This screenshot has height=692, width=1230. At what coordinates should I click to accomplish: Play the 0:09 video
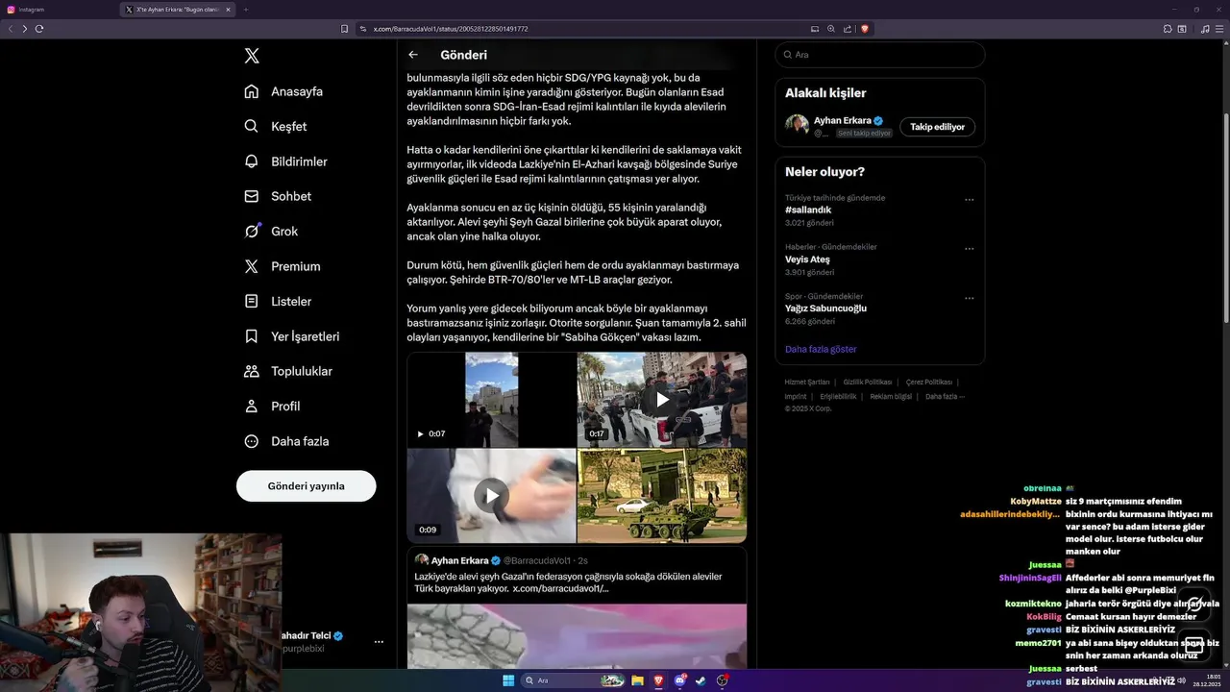pyautogui.click(x=491, y=496)
